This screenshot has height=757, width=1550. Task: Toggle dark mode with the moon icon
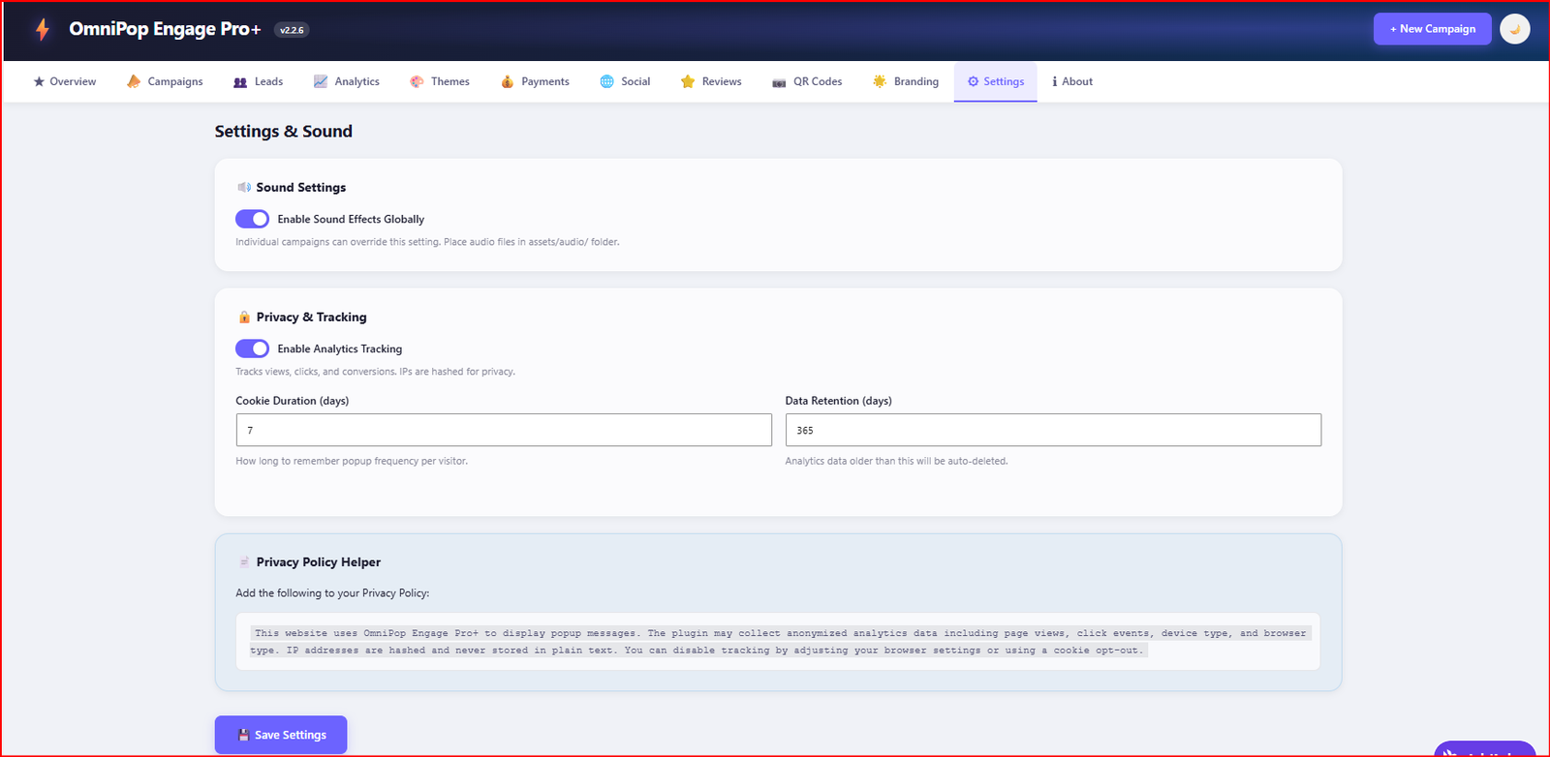[1515, 29]
